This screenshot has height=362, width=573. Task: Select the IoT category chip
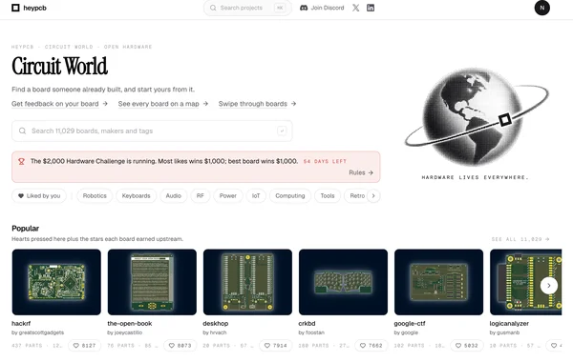pos(256,195)
